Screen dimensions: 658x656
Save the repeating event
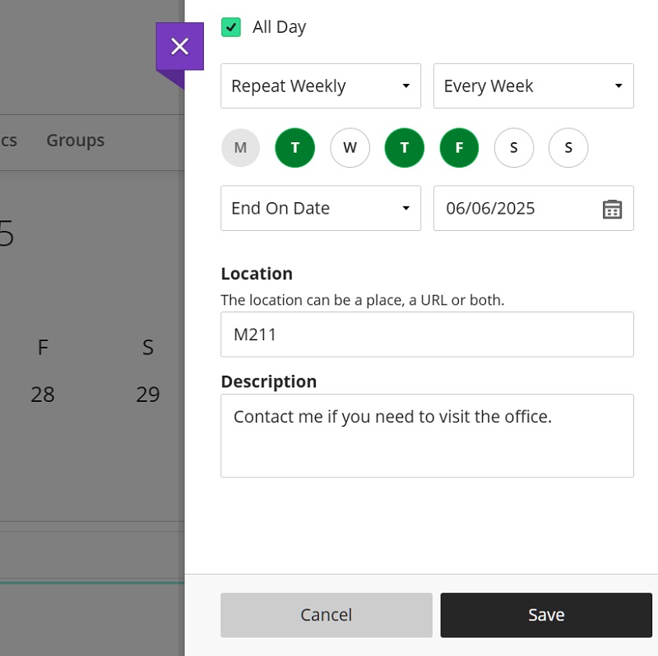545,614
